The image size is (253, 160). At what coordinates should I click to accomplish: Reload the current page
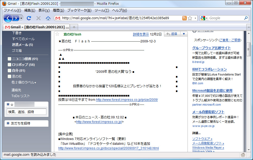coord(29,18)
